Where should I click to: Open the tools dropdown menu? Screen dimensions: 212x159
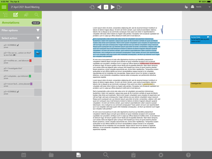[x=200, y=7]
